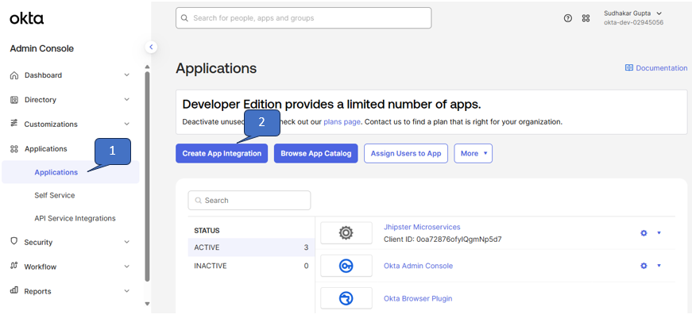Click the Dashboard home icon
The width and height of the screenshot is (692, 322).
[14, 75]
